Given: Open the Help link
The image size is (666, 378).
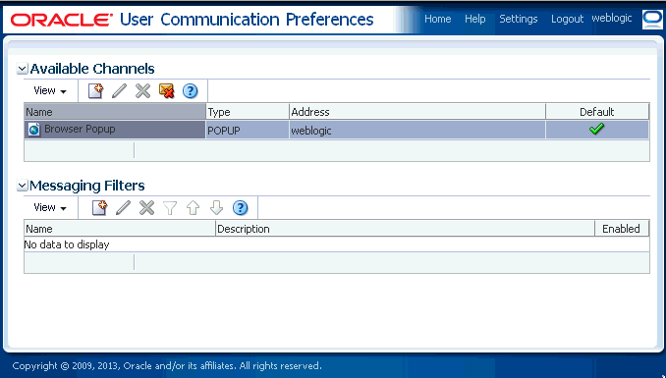Looking at the screenshot, I should click(x=474, y=19).
